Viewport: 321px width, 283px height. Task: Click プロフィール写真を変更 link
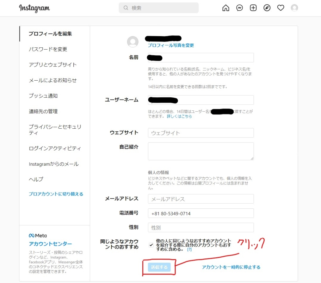(x=171, y=45)
